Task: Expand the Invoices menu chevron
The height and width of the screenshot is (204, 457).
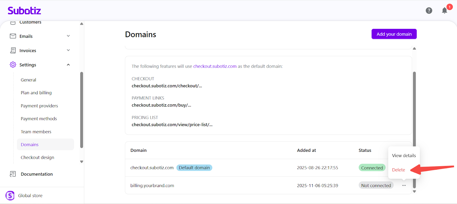Action: click(68, 50)
